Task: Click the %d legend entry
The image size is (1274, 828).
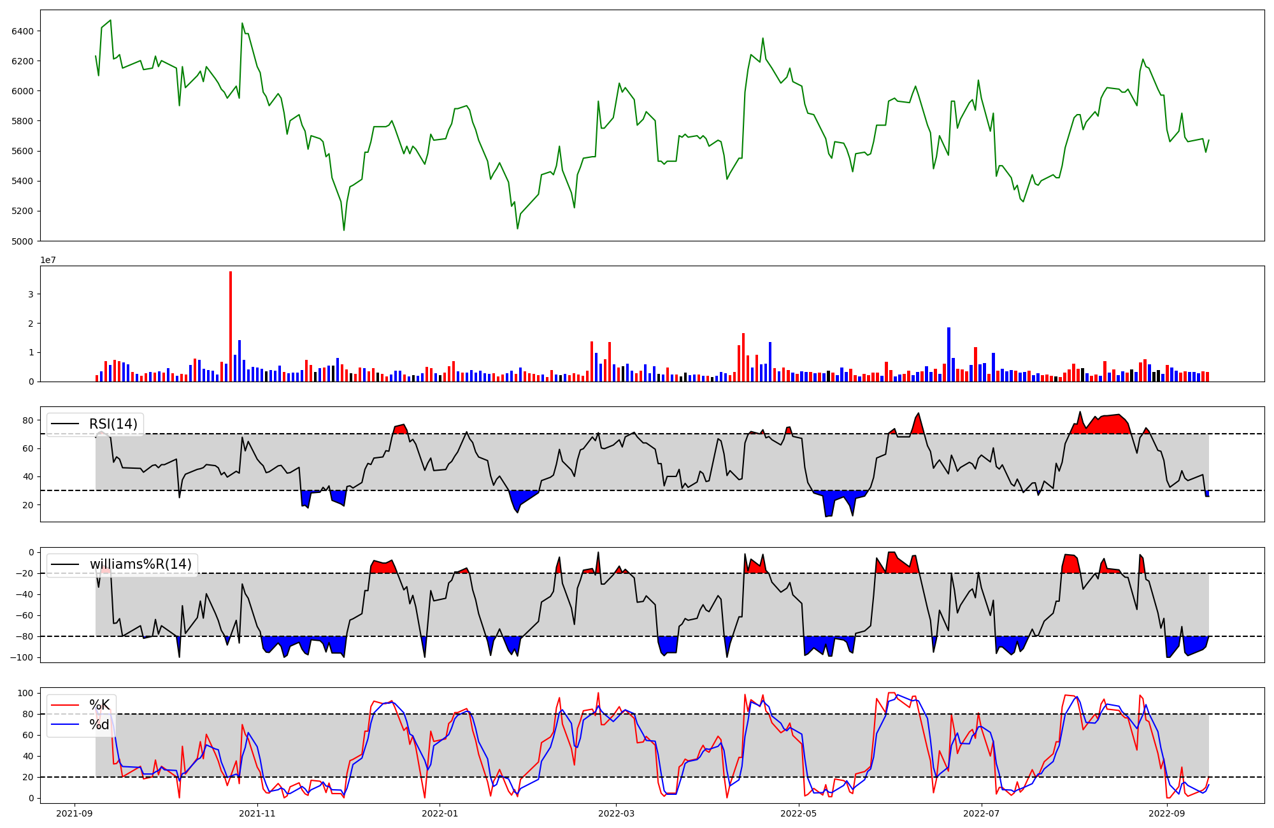Action: click(x=99, y=725)
